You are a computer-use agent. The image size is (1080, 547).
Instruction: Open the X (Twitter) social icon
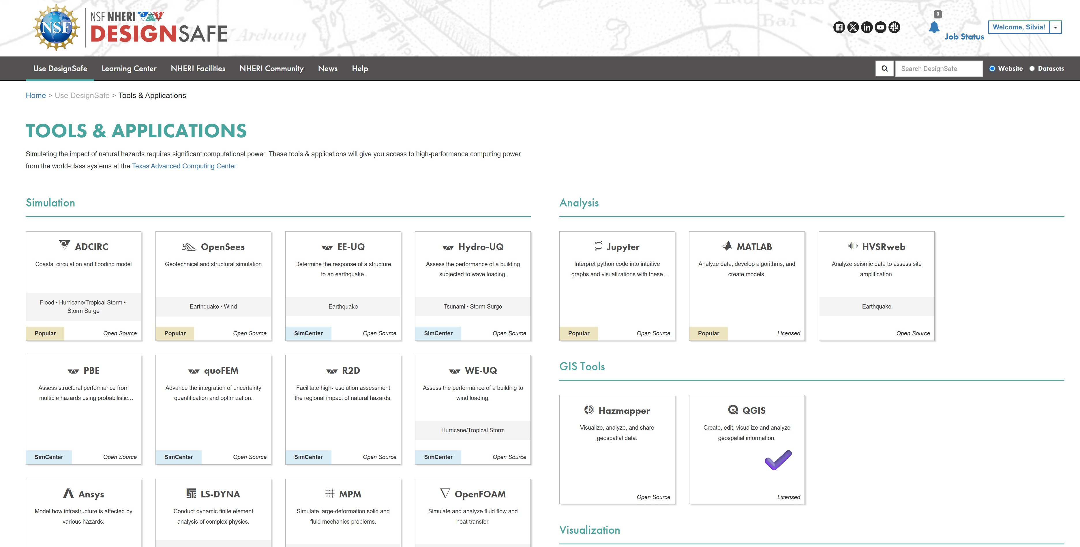(853, 27)
